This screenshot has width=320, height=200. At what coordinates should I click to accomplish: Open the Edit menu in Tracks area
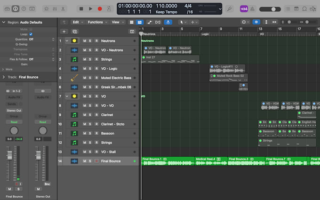(x=78, y=22)
